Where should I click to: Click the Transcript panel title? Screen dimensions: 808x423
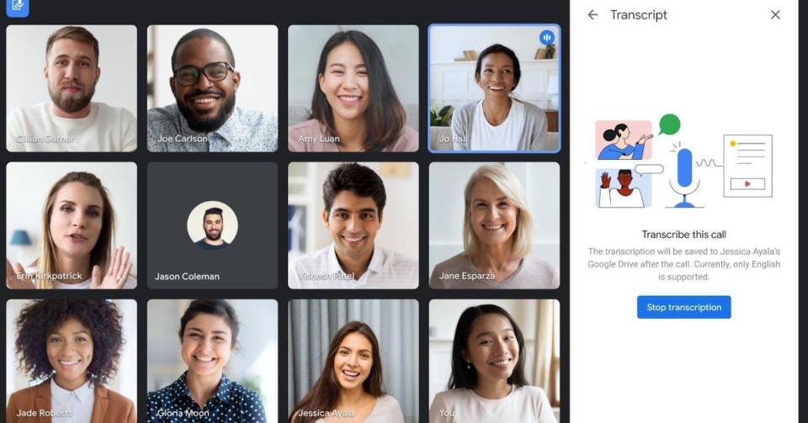coord(639,15)
